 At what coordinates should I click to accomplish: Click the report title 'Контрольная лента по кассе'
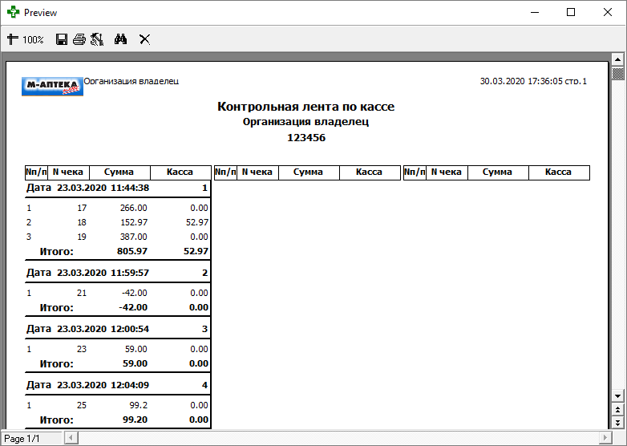click(x=305, y=107)
